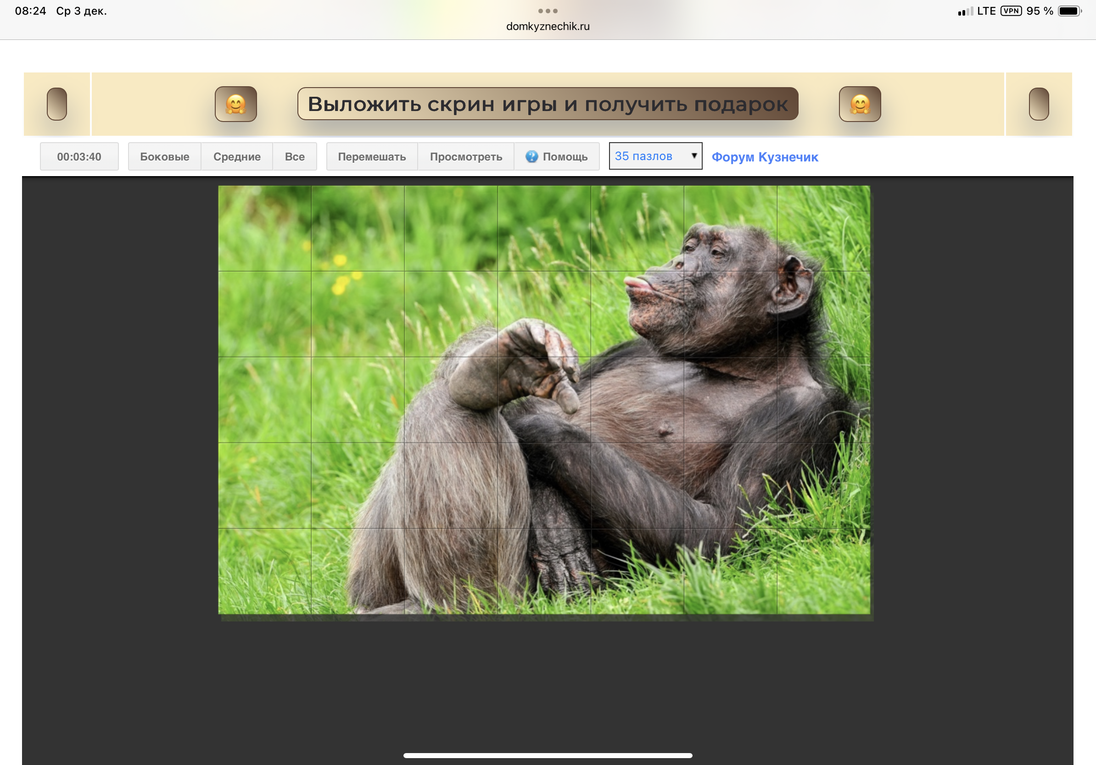Open the Форум Кузнечик link
Viewport: 1096px width, 765px height.
(764, 157)
